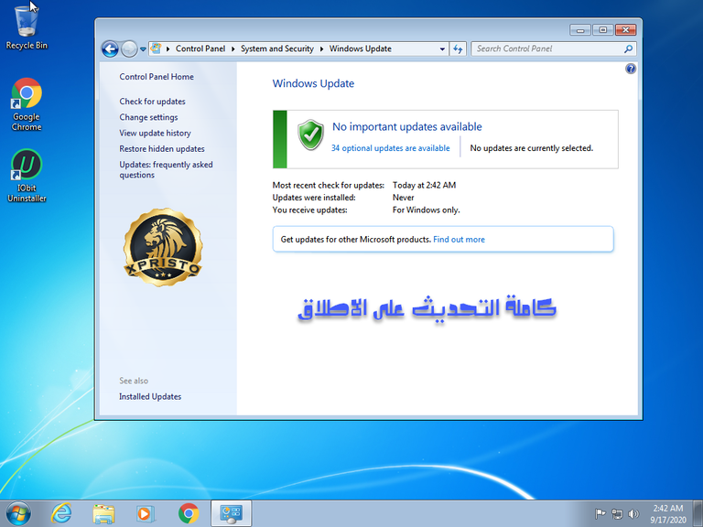This screenshot has height=527, width=703.
Task: Open the address bar history dropdown
Action: pos(442,48)
